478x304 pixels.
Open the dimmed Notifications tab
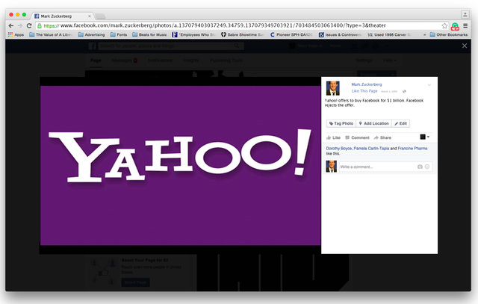click(x=161, y=61)
